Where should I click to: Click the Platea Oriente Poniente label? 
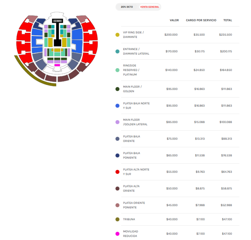click(134, 205)
